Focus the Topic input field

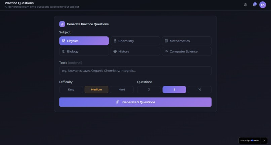click(x=135, y=71)
